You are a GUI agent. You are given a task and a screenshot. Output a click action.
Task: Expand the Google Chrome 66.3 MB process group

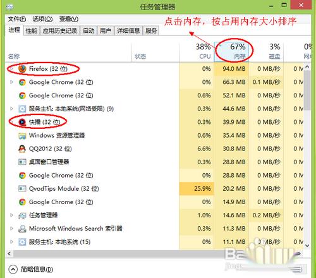coord(11,82)
